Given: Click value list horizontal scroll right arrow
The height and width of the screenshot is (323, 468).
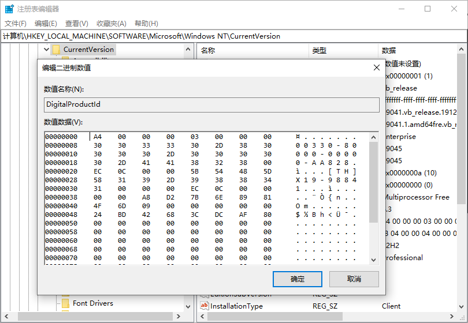Looking at the screenshot, I should [452, 316].
